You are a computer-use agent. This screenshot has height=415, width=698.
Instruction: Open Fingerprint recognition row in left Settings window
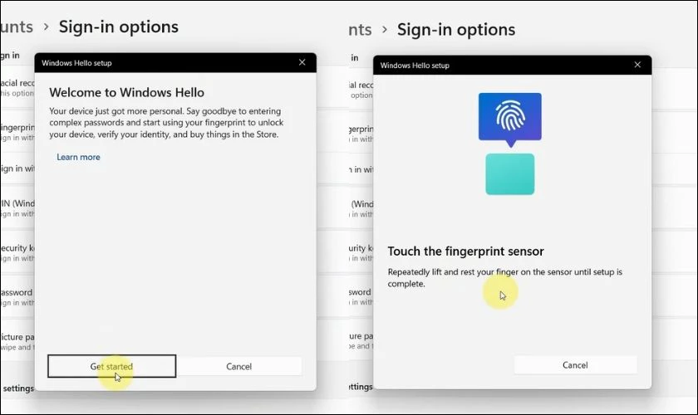[17, 132]
